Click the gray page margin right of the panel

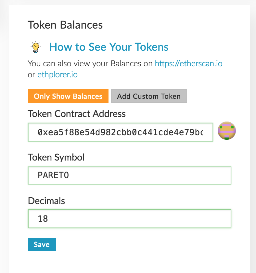click(253, 130)
